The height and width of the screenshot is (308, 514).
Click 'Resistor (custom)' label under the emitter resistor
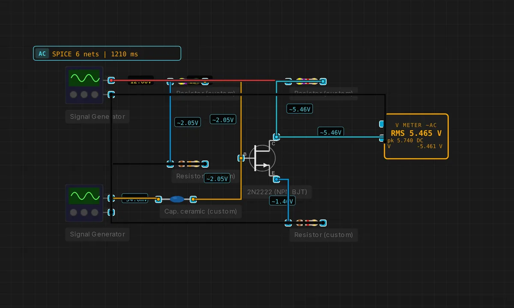point(323,234)
